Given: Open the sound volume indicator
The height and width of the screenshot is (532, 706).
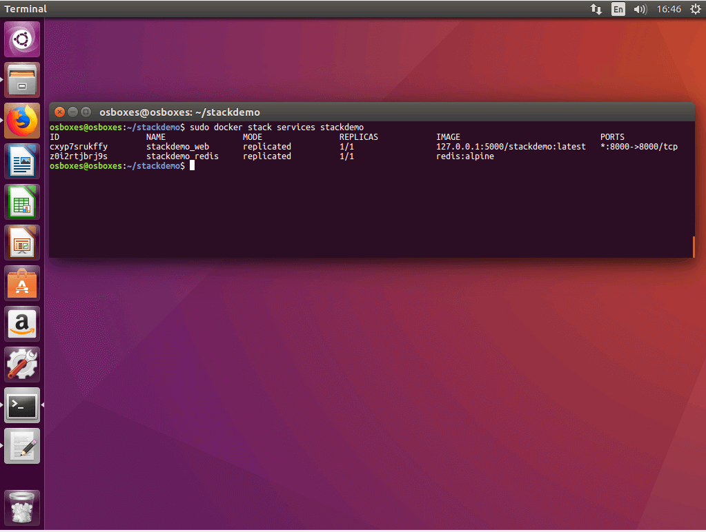Looking at the screenshot, I should 640,9.
